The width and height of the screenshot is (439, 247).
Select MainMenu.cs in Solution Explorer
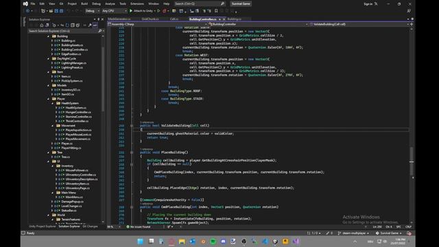click(74, 197)
